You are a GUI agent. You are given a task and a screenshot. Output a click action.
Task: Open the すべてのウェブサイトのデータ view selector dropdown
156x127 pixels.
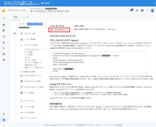pyautogui.click(x=50, y=11)
